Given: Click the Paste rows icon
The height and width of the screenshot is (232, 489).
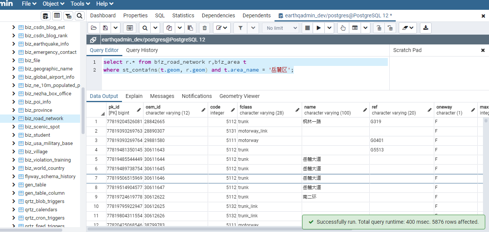Looking at the screenshot, I should tap(190, 28).
